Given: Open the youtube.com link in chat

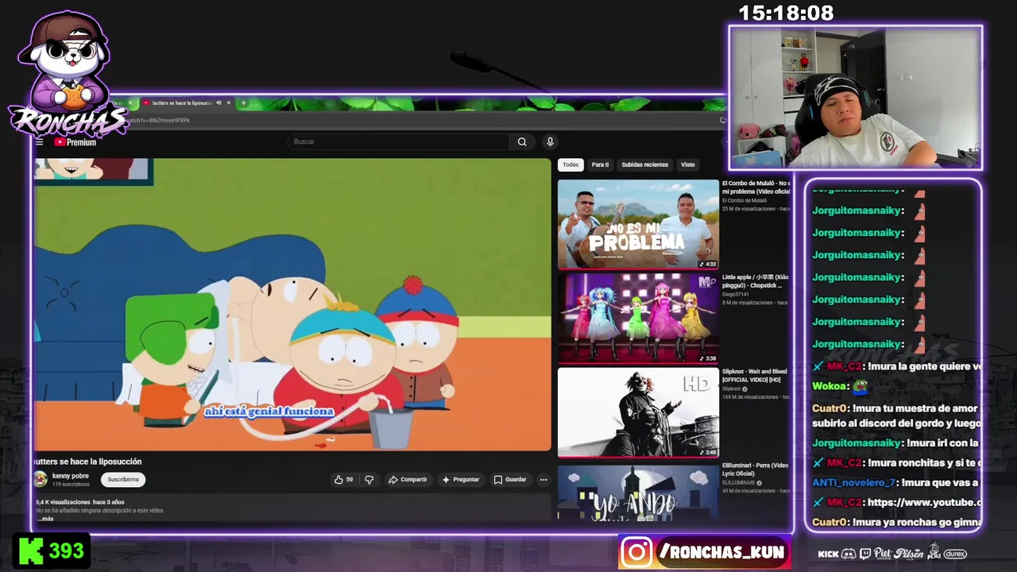Looking at the screenshot, I should [923, 502].
